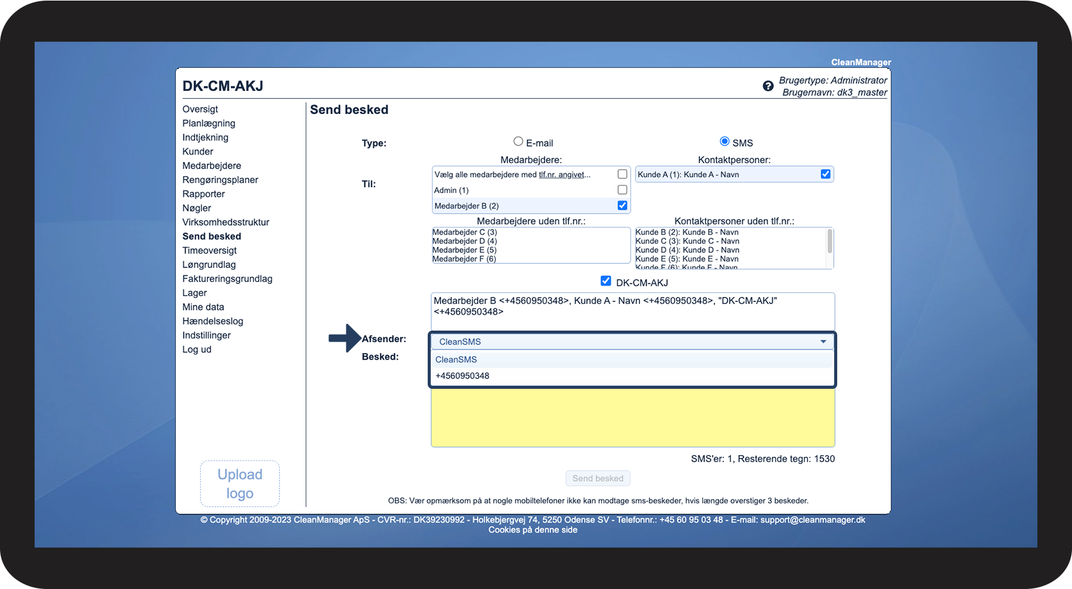The image size is (1072, 589).
Task: Go to Rengøringsplaner in sidebar
Action: 220,180
